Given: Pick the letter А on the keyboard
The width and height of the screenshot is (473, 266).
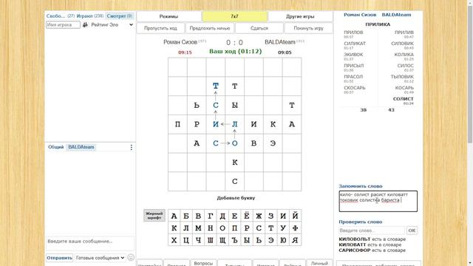Looking at the screenshot, I should tap(174, 216).
